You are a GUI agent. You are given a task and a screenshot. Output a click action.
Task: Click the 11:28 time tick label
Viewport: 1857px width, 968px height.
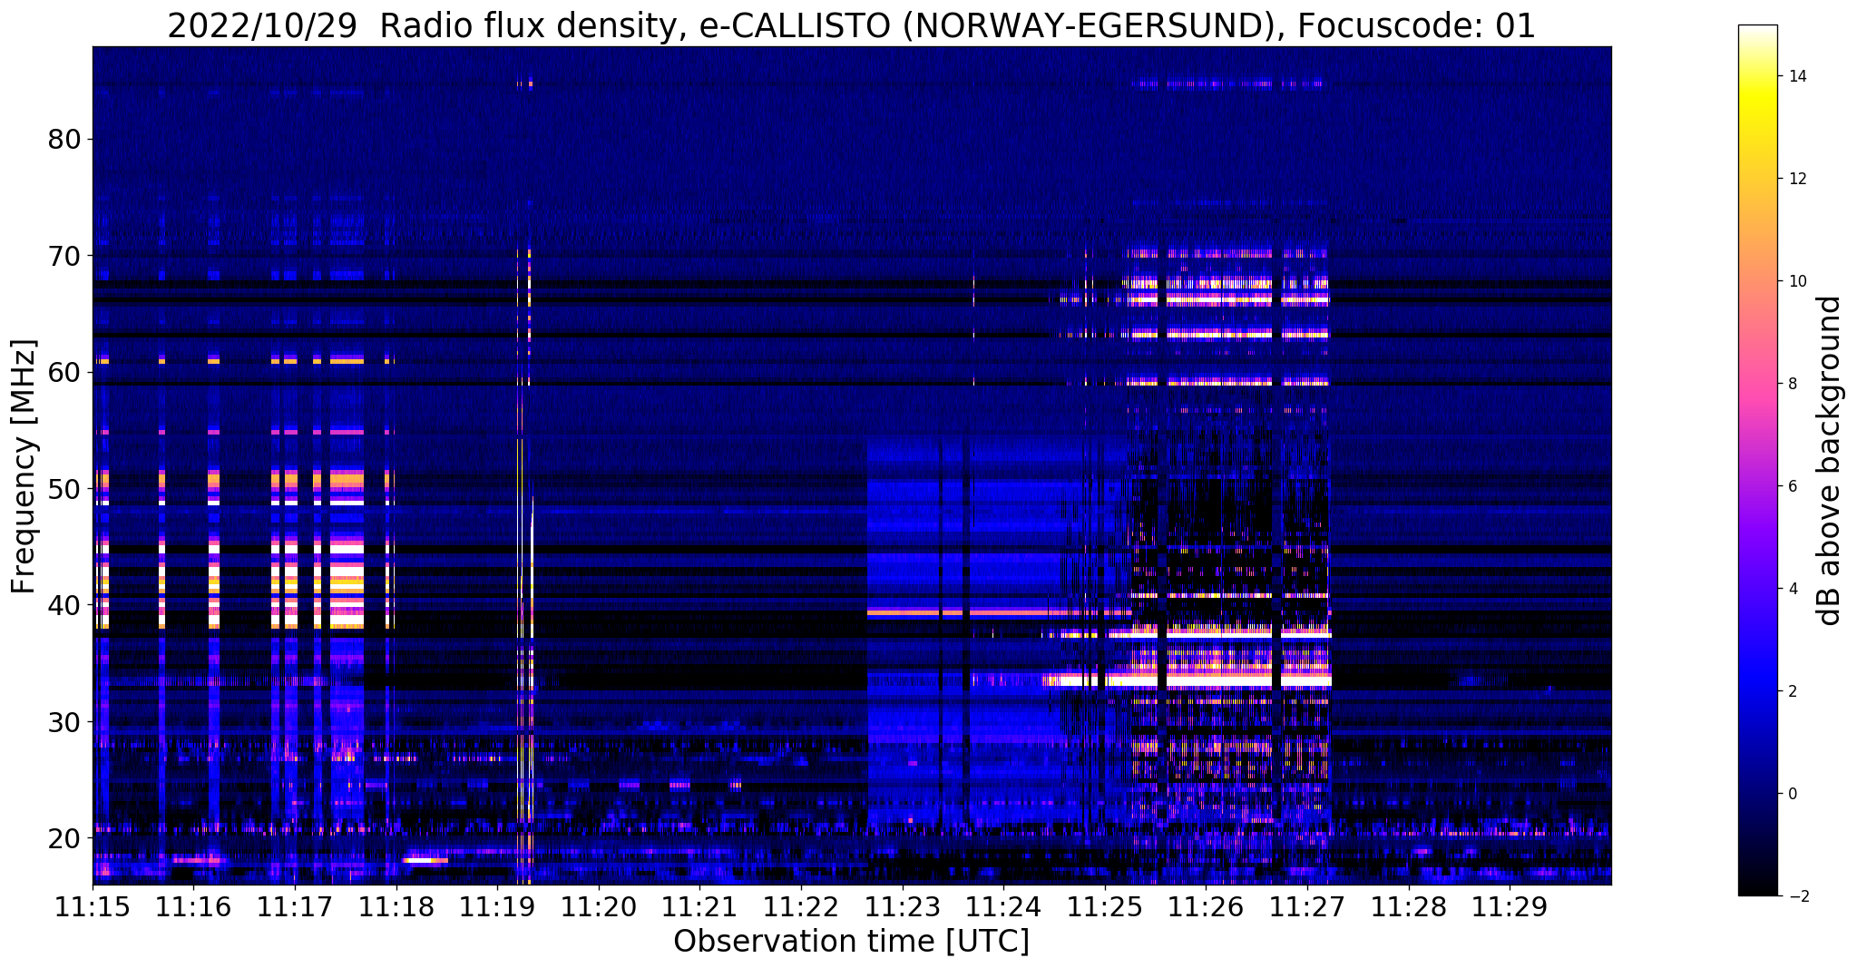(1408, 907)
